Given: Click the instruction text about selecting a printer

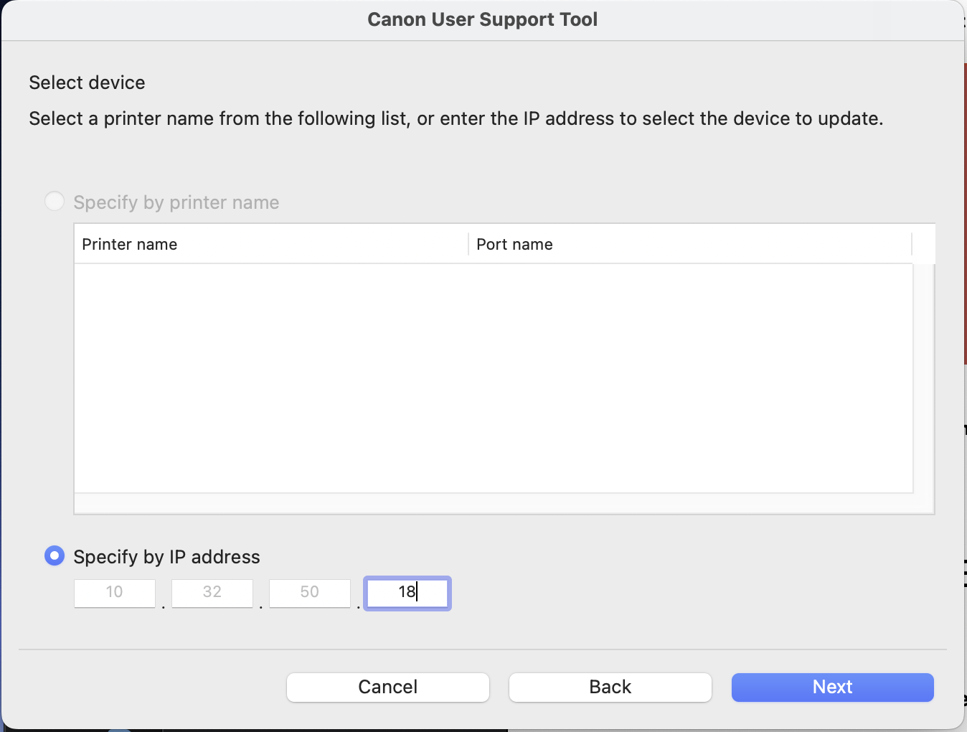Looking at the screenshot, I should [x=456, y=118].
